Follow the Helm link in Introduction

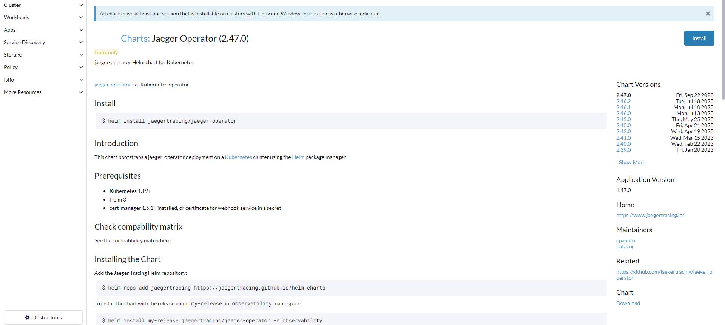point(298,157)
